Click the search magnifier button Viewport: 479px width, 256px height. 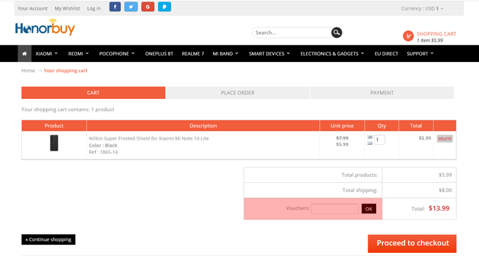click(337, 33)
